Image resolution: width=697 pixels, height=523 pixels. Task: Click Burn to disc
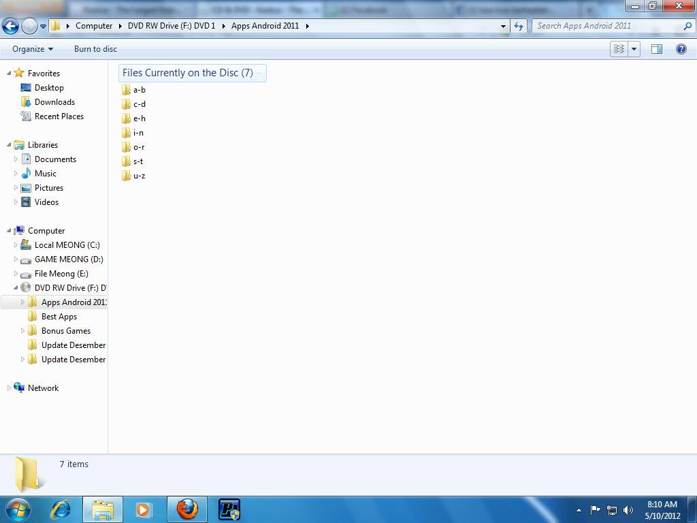coord(95,49)
